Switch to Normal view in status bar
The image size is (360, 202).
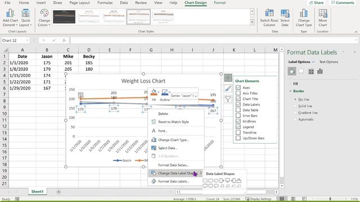click(x=282, y=199)
